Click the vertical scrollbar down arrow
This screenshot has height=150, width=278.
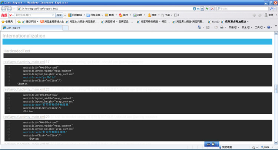(276, 143)
